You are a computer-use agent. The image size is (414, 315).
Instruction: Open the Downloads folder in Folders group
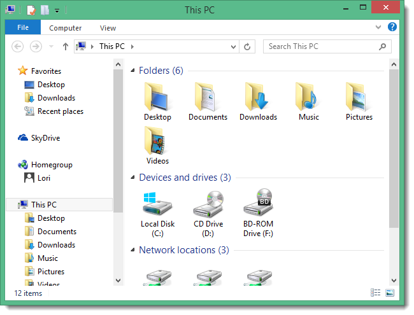click(258, 102)
